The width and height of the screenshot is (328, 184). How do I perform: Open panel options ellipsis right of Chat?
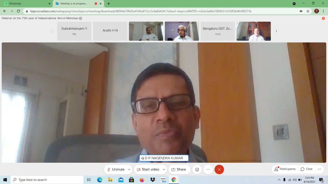pos(320,169)
